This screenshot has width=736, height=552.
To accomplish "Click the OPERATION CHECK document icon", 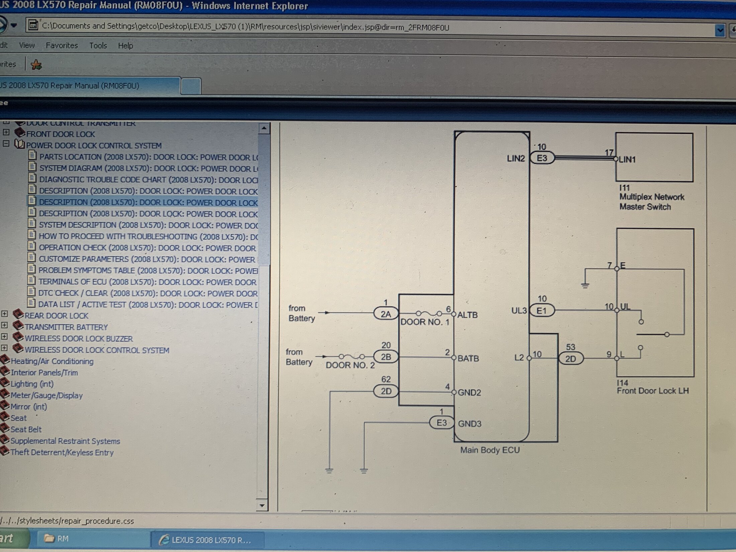I will (x=32, y=246).
